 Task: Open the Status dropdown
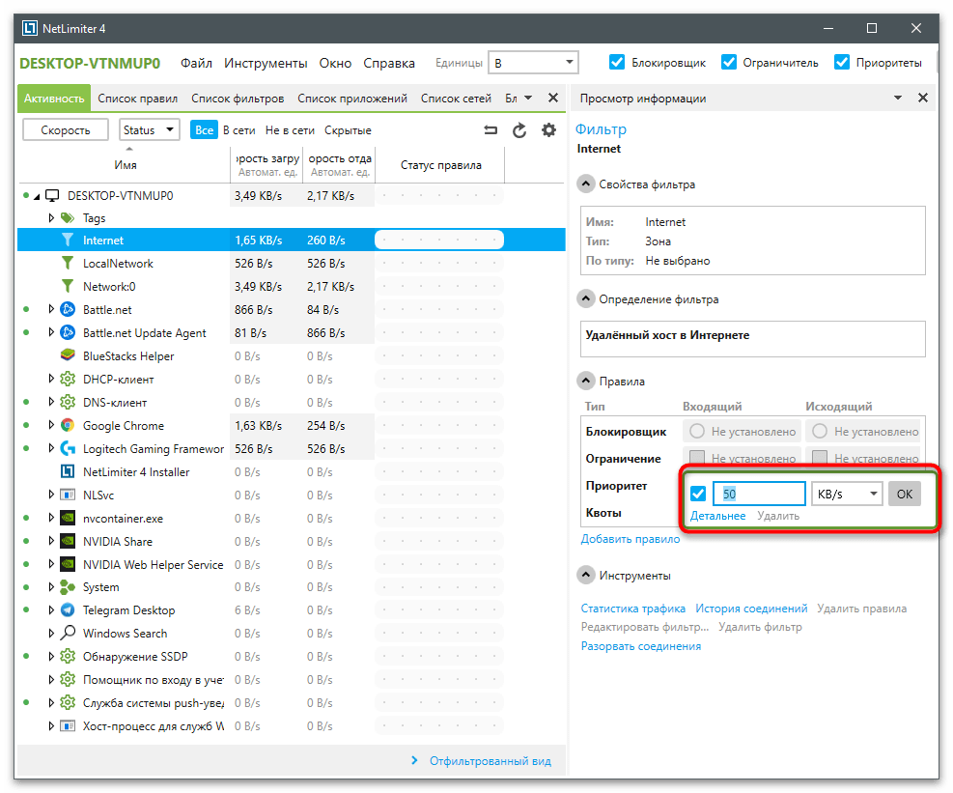(x=149, y=129)
